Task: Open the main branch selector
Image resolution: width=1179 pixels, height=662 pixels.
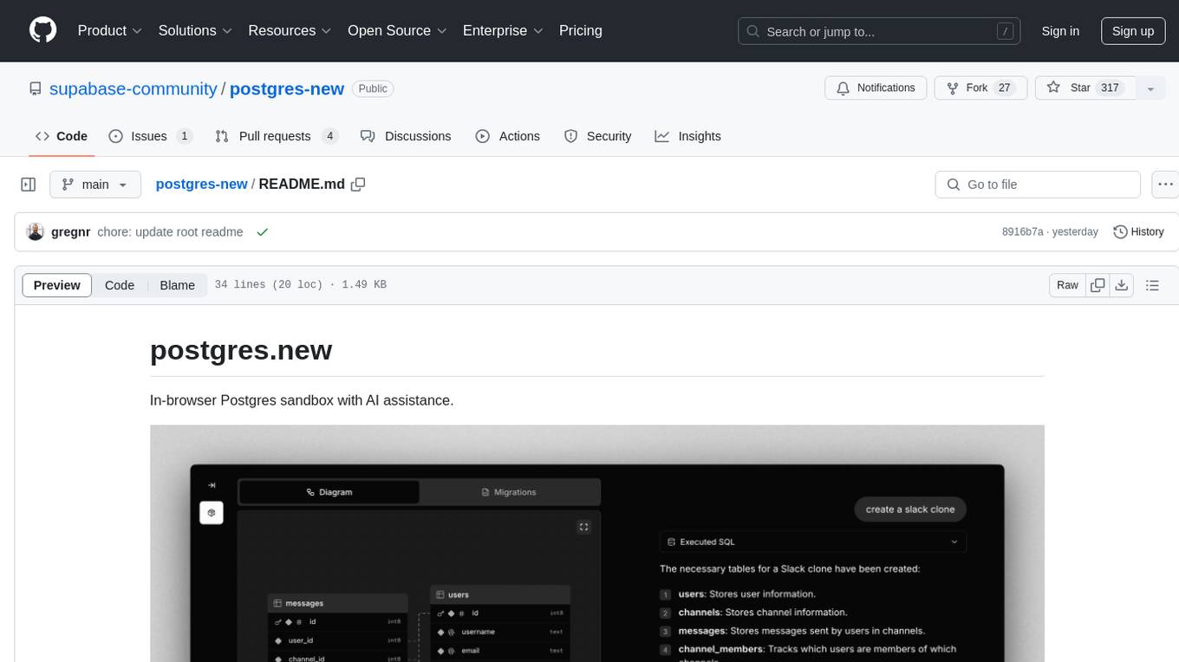Action: (95, 185)
